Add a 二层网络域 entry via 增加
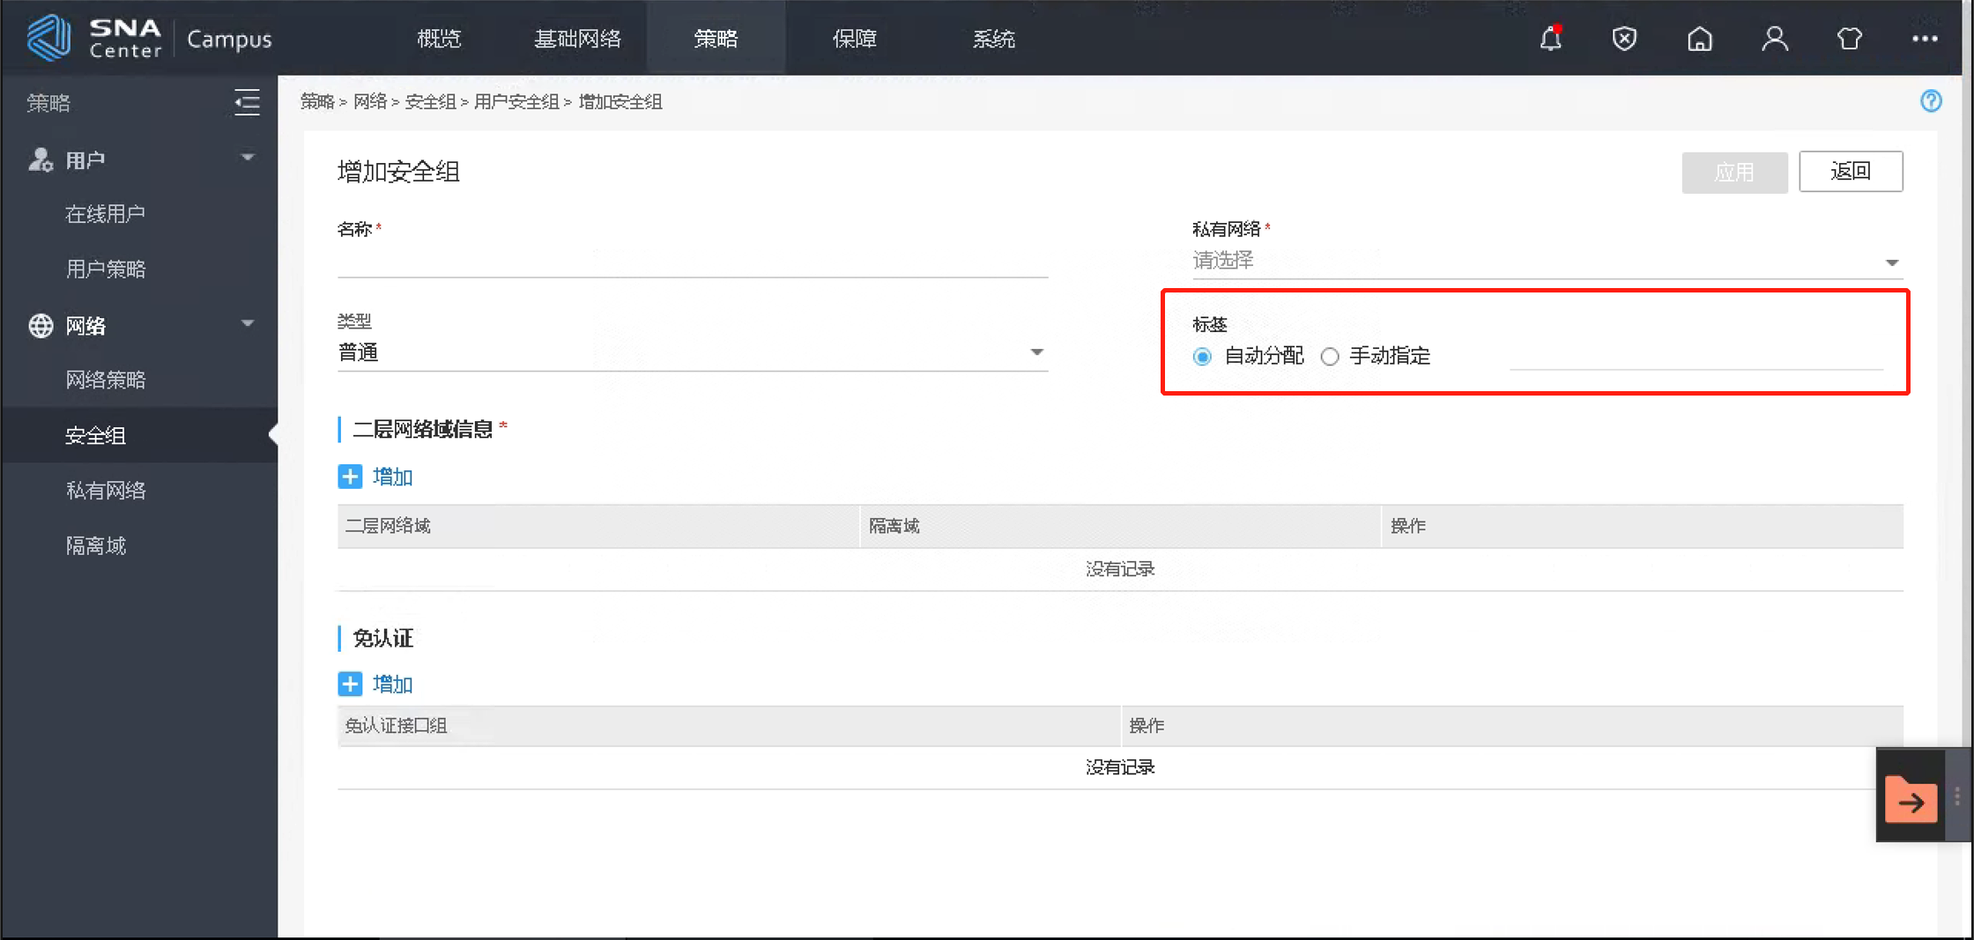Viewport: 1974px width, 940px height. 376,477
